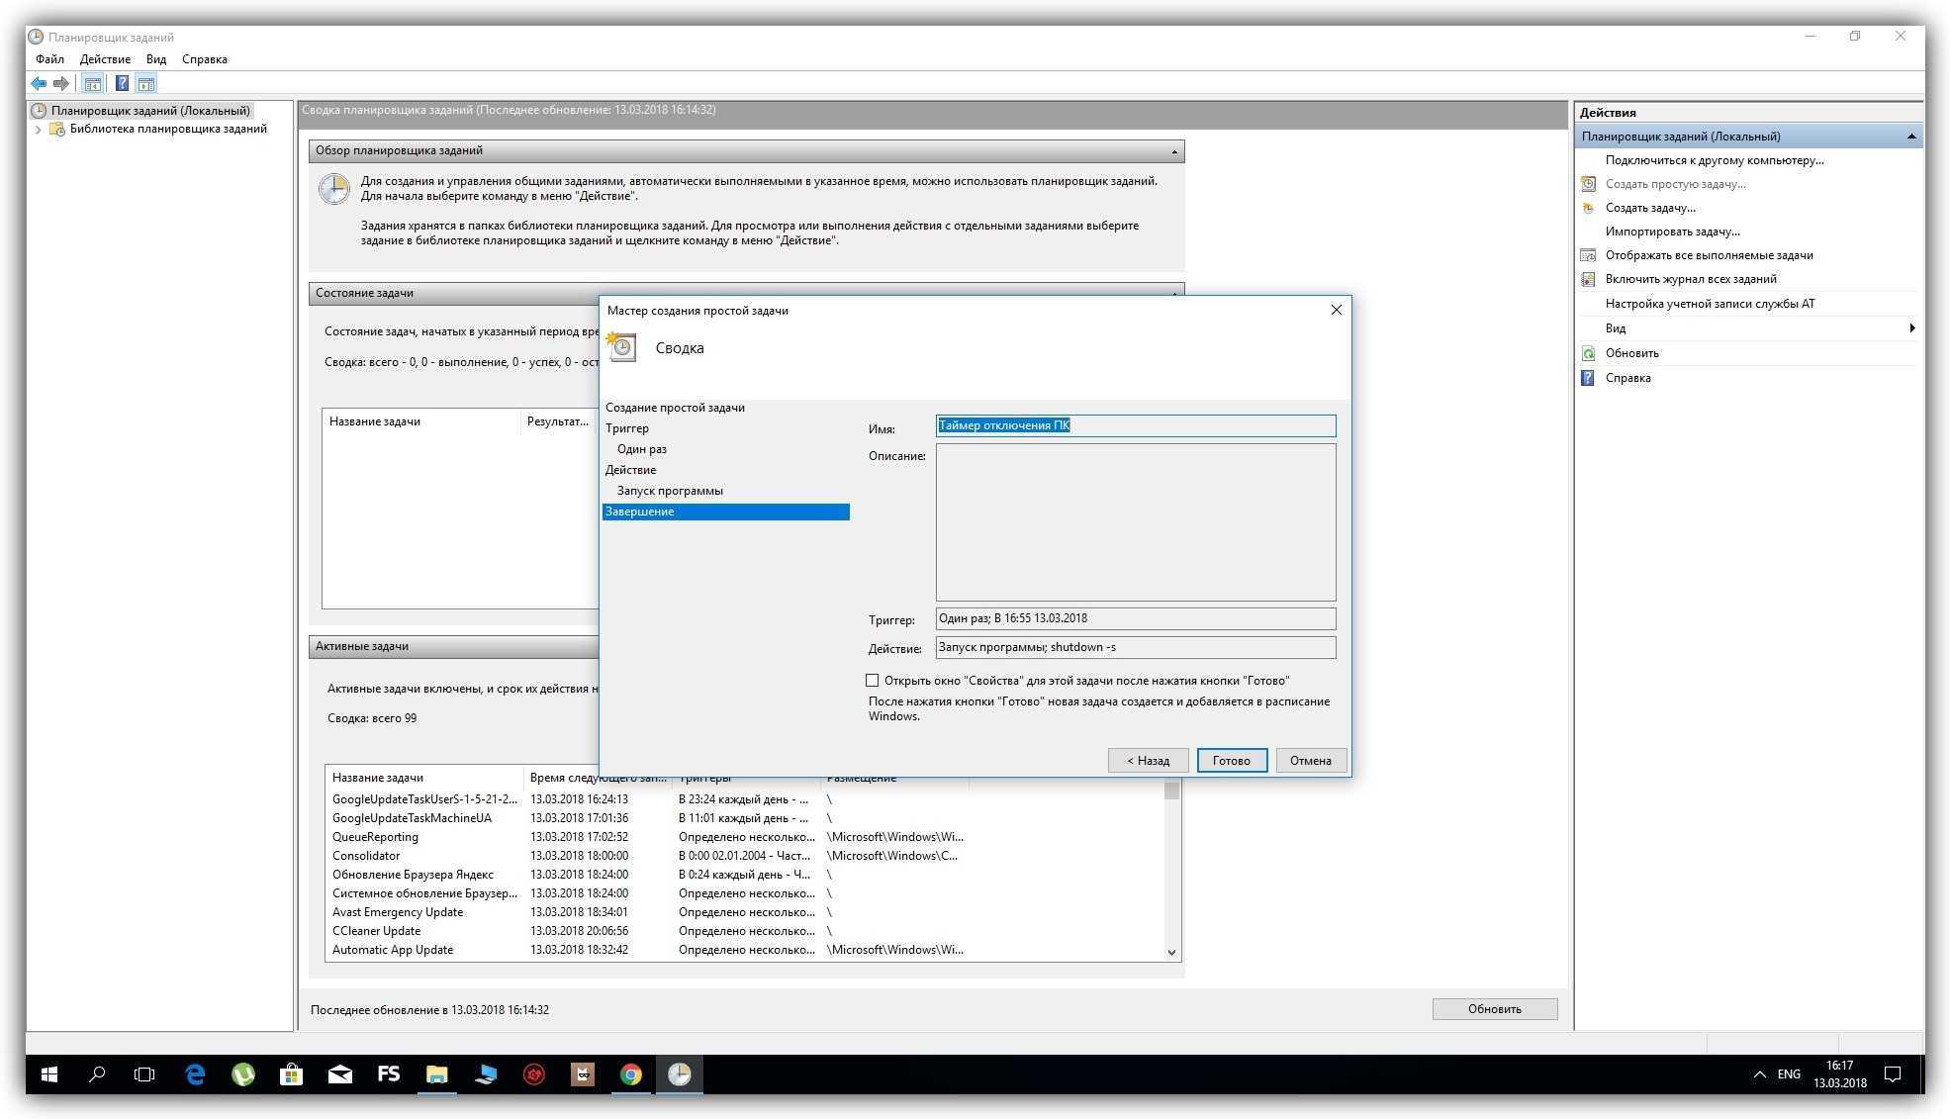Click the forward arrow toolbar icon
1950x1119 pixels.
[x=61, y=84]
